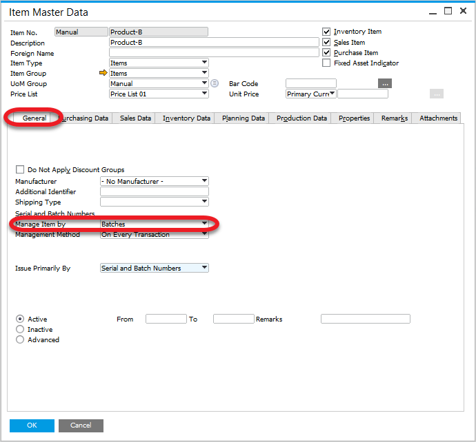Switch to the Purchasing Data tab
The width and height of the screenshot is (476, 442).
pyautogui.click(x=85, y=118)
